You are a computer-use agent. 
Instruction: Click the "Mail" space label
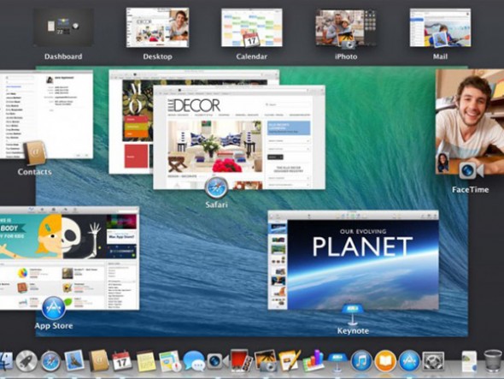(x=440, y=56)
